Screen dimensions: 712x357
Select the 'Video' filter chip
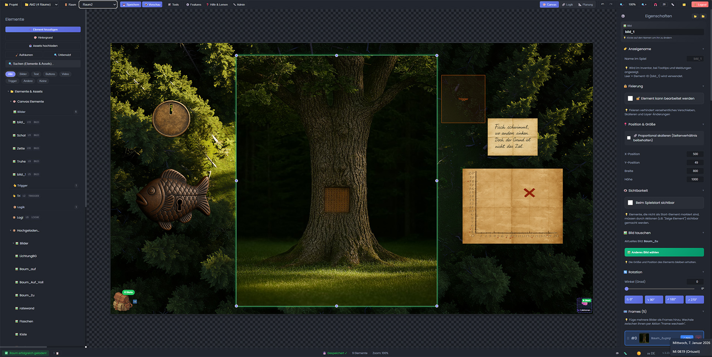65,74
